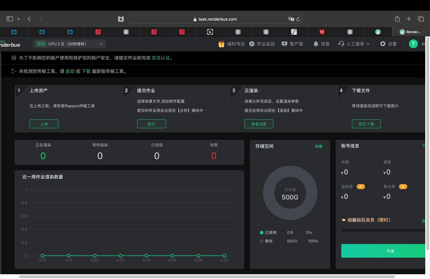Open 设置 settings gear icon
This screenshot has width=430, height=279.
(x=383, y=44)
